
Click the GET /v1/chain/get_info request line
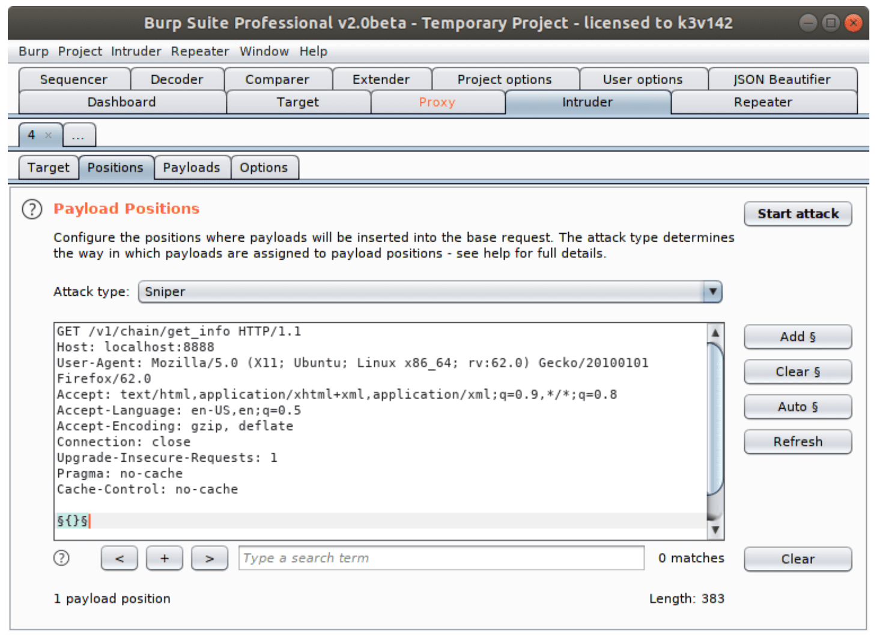179,331
